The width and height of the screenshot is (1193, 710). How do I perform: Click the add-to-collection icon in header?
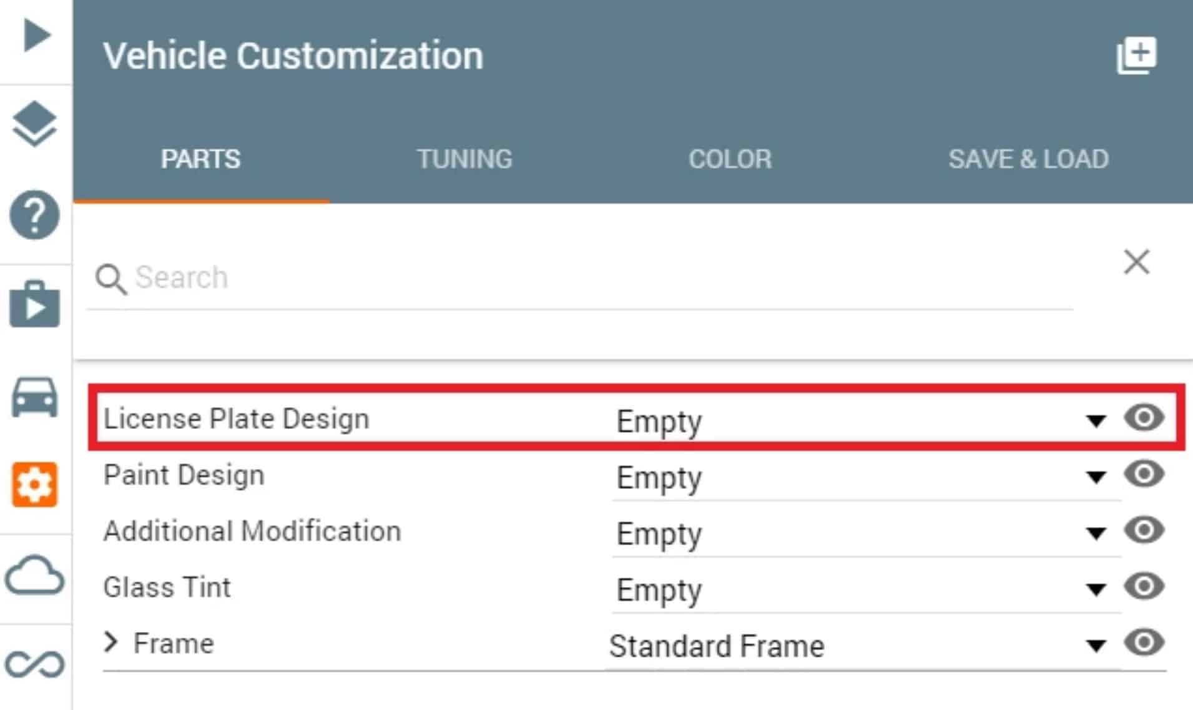1136,56
